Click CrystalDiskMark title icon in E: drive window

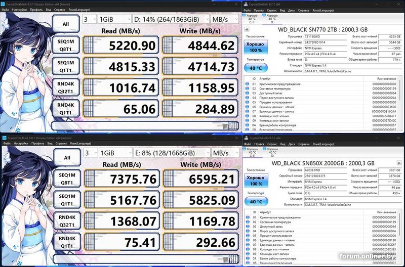tap(4, 138)
